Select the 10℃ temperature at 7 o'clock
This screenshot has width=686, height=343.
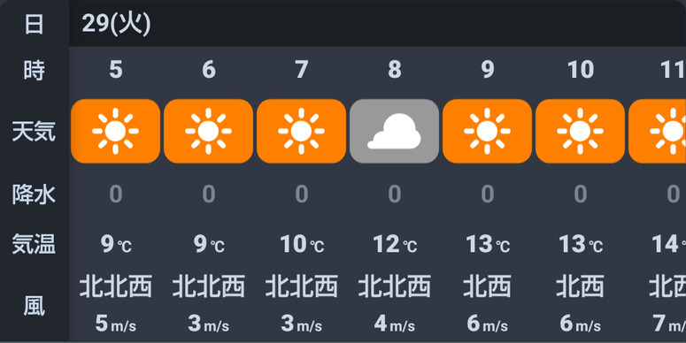pyautogui.click(x=302, y=244)
